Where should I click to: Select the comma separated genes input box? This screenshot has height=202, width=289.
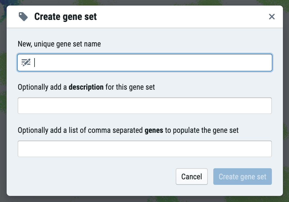(x=145, y=149)
